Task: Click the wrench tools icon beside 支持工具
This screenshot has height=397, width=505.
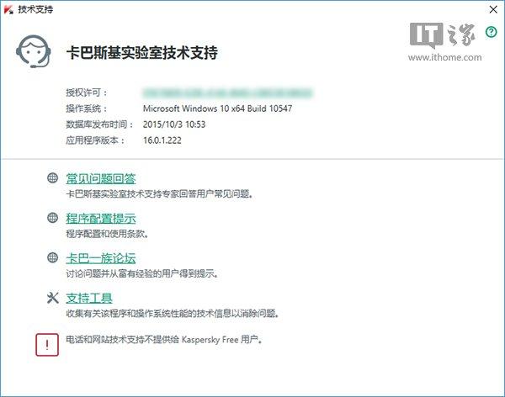Action: coord(52,298)
